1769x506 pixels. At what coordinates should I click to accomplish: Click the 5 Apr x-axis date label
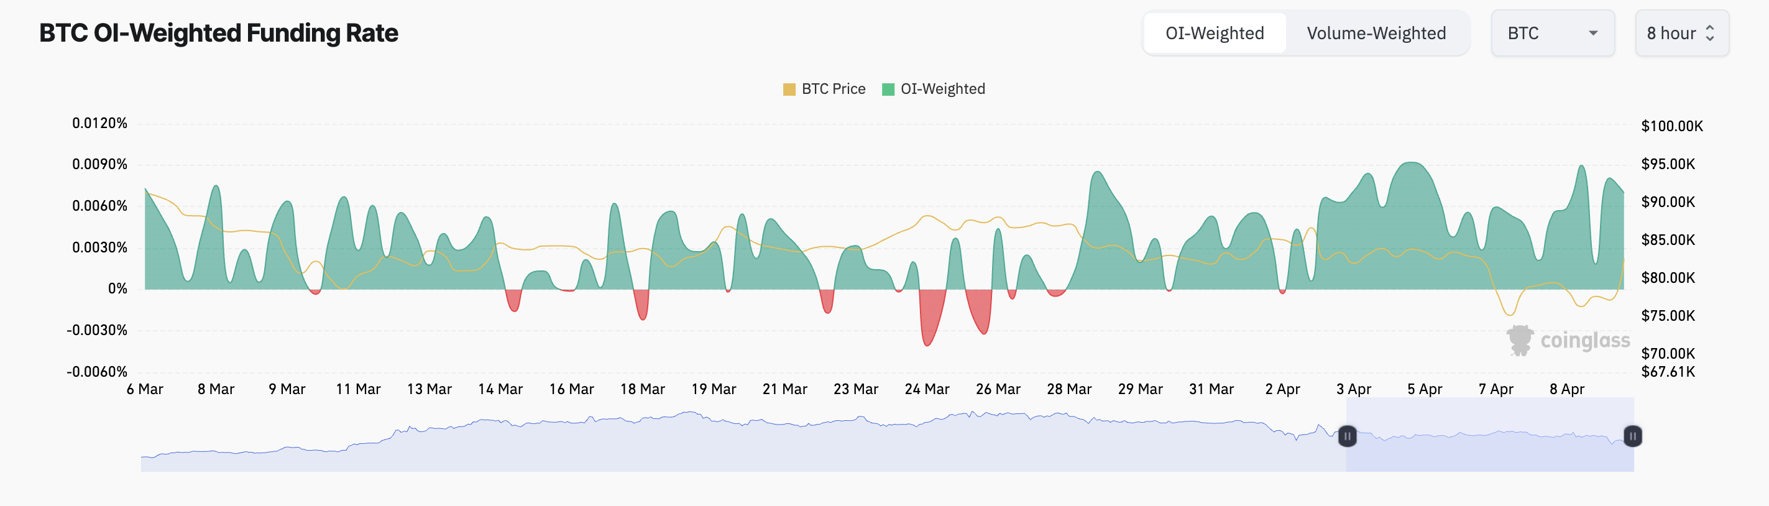1424,389
